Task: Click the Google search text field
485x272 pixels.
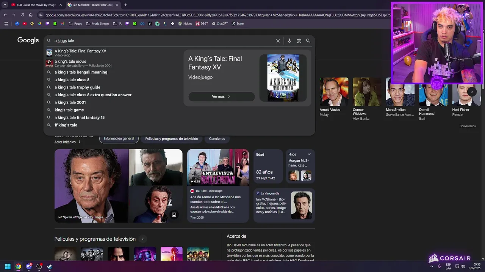Action: point(163,41)
